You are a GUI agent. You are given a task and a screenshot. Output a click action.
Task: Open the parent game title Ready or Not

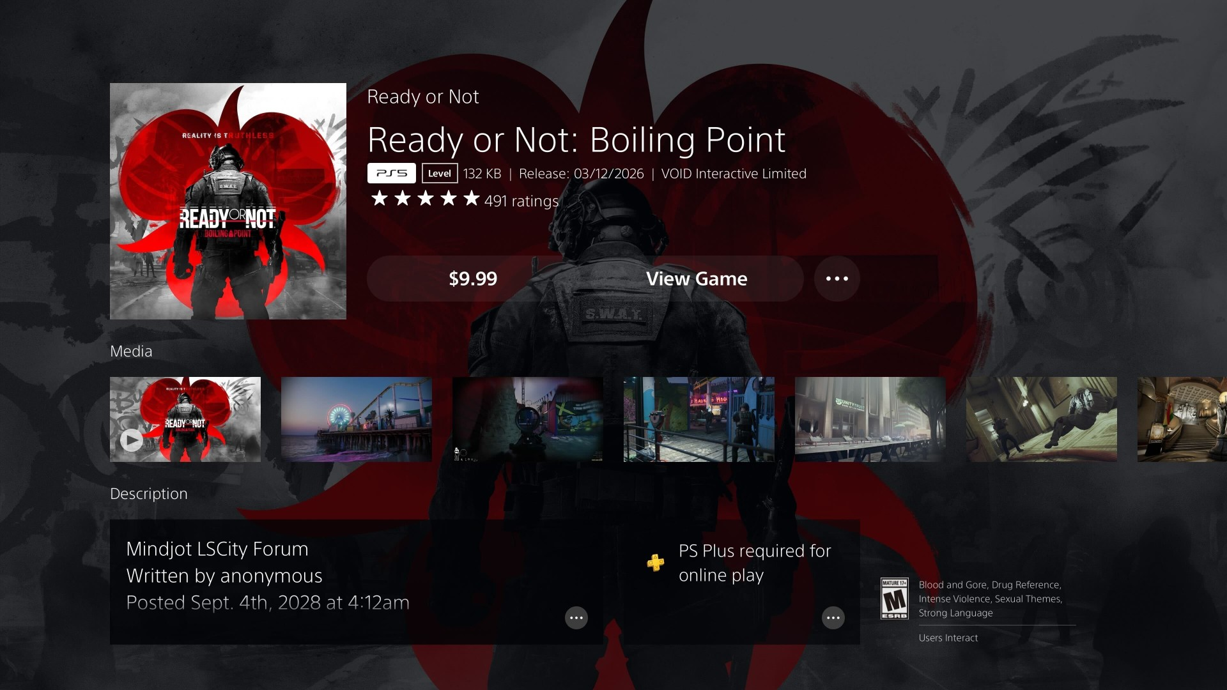(423, 96)
